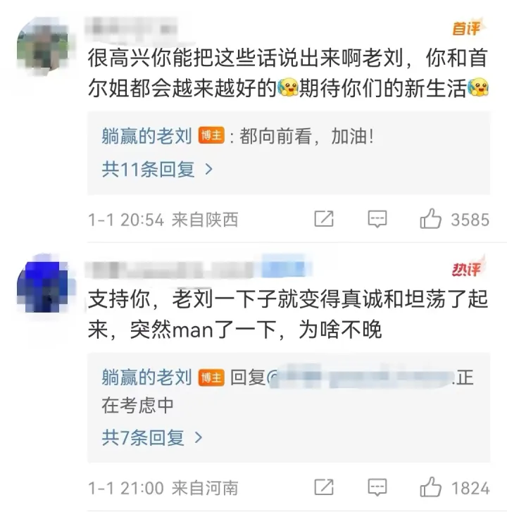Share the second comment from 河南
Viewport: 507px width, 519px height.
click(324, 487)
